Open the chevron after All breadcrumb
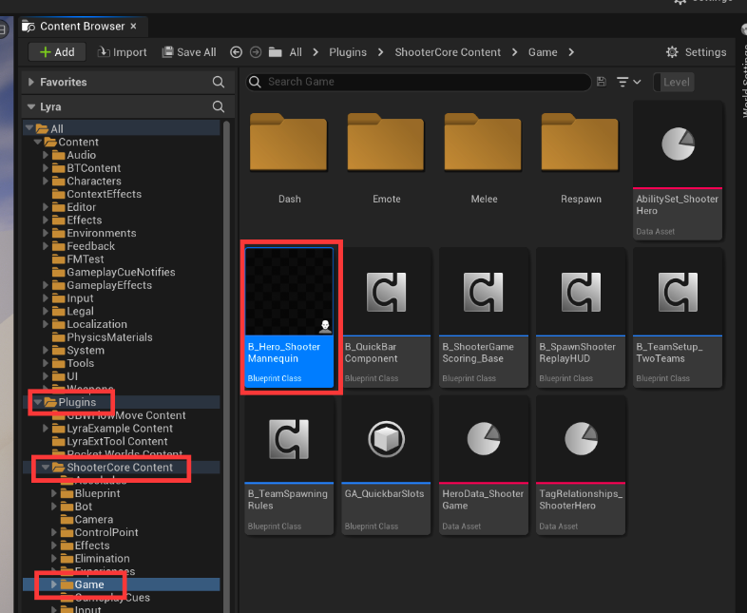Viewport: 747px width, 613px height. click(316, 52)
